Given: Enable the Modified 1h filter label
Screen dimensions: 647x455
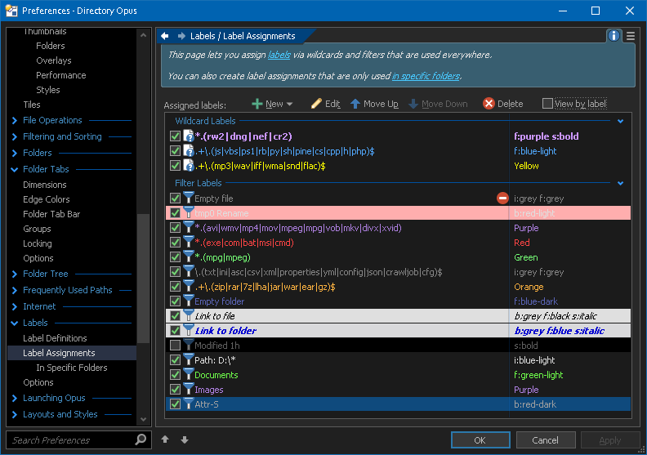Looking at the screenshot, I should (x=175, y=345).
